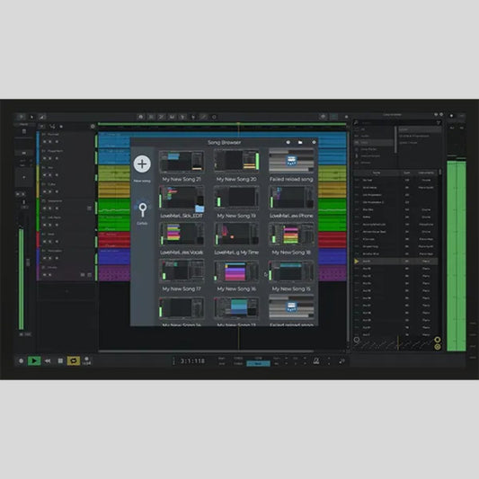Screen dimensions: 479x479
Task: Select the My New Song 16 label
Action: pyautogui.click(x=236, y=289)
